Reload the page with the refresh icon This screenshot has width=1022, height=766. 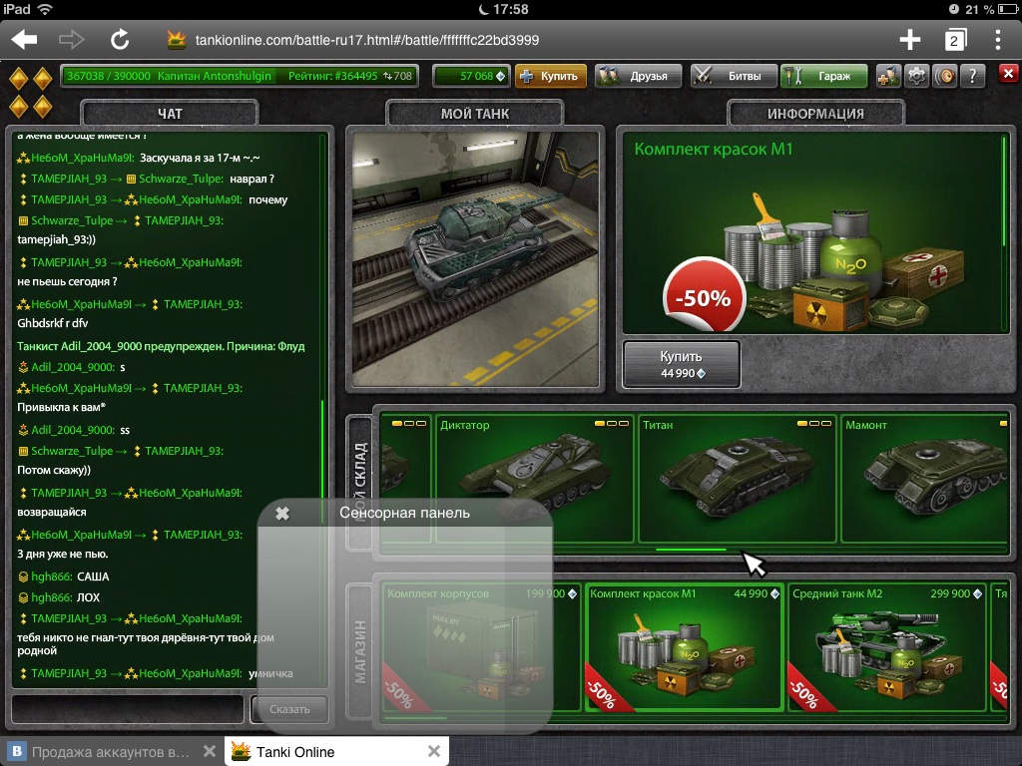(x=120, y=40)
